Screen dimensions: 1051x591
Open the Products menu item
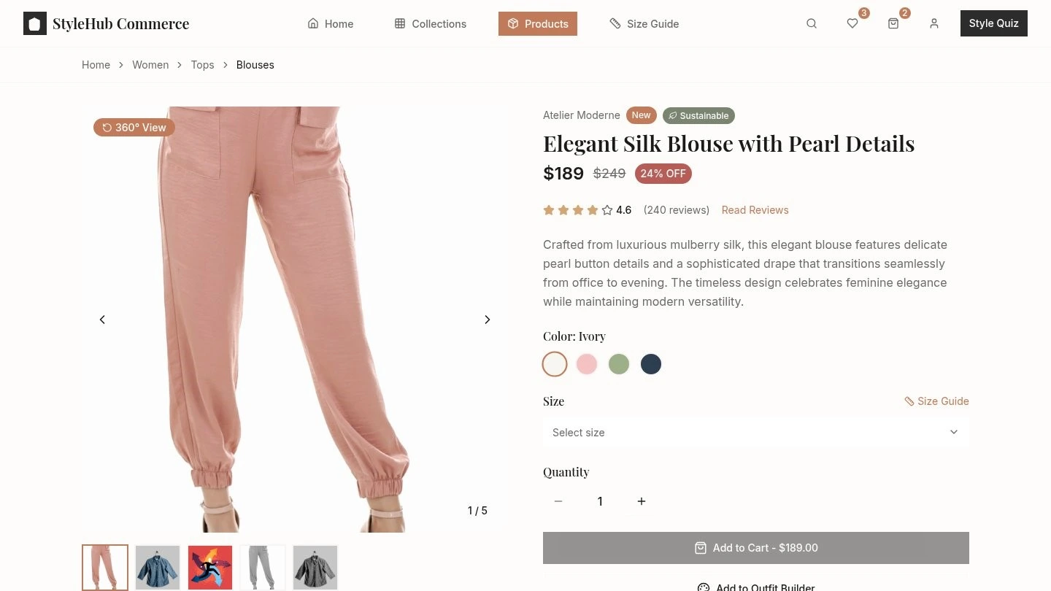tap(538, 23)
